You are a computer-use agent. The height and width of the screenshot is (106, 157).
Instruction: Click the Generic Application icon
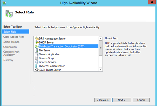tap(37, 54)
